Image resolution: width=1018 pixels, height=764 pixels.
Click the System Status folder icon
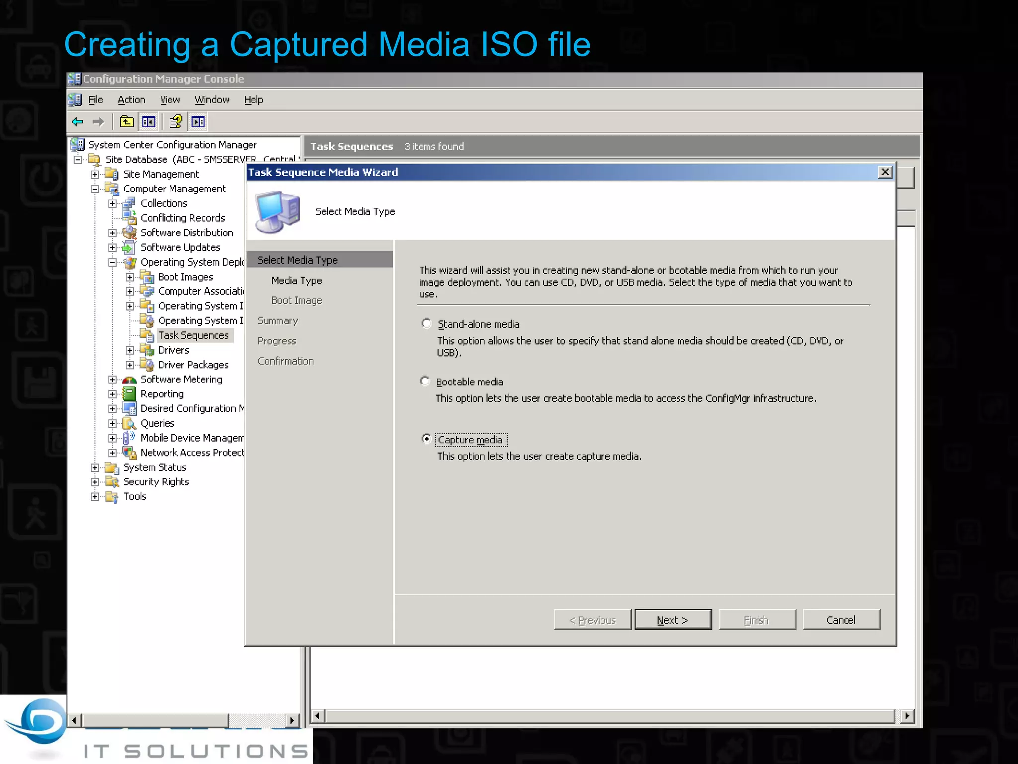tap(112, 468)
